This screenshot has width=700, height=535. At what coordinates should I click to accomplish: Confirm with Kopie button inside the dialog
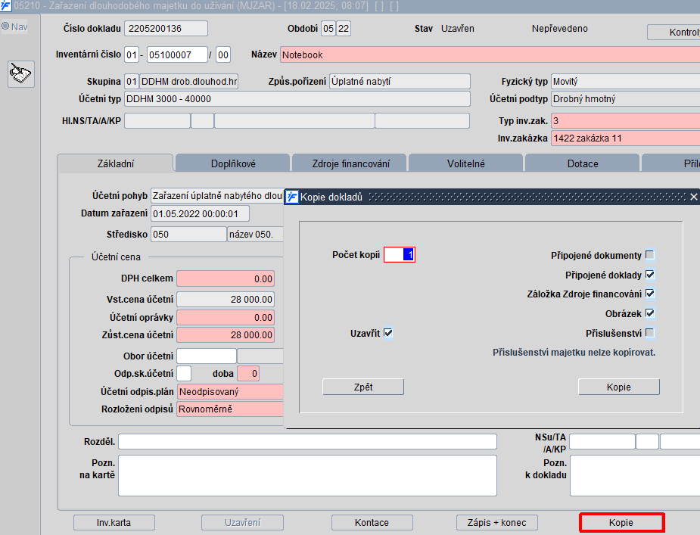pos(618,387)
